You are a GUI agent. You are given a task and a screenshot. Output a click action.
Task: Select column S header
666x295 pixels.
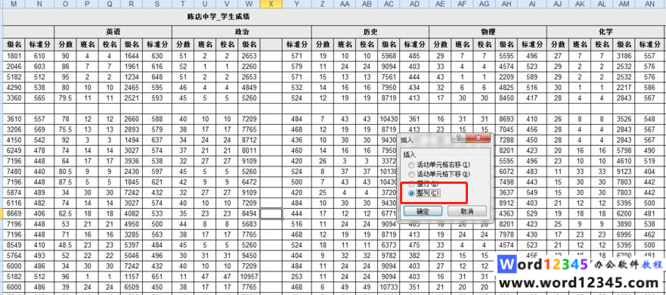(x=157, y=5)
